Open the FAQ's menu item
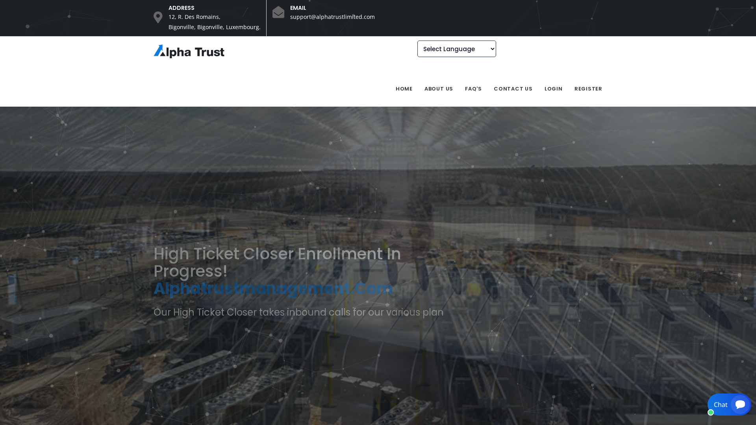The image size is (756, 425). [x=473, y=89]
